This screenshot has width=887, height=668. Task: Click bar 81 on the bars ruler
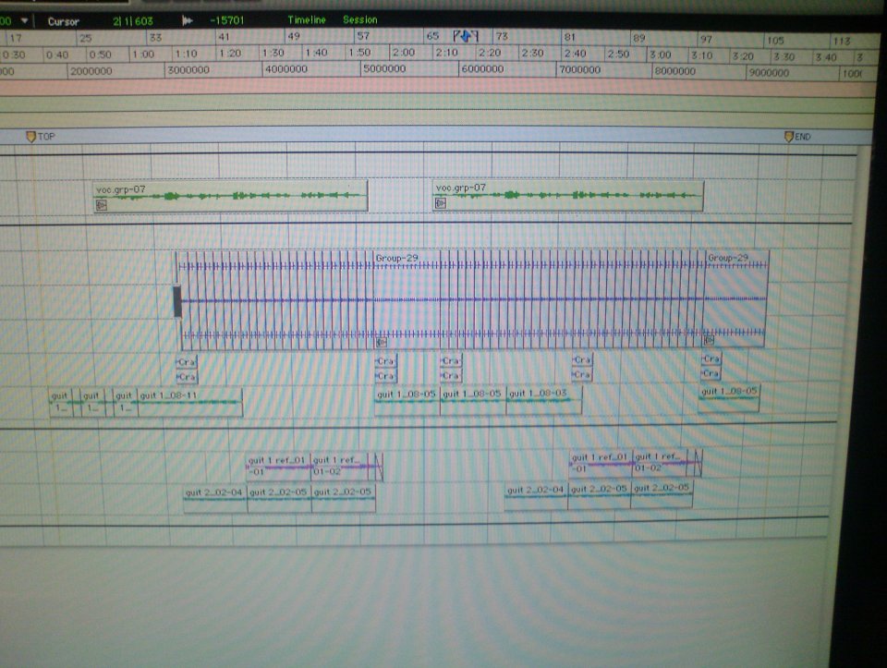[x=571, y=38]
